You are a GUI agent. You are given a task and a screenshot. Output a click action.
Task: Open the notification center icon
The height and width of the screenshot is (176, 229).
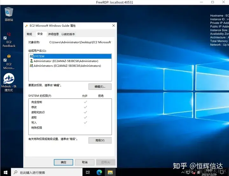tap(222, 172)
